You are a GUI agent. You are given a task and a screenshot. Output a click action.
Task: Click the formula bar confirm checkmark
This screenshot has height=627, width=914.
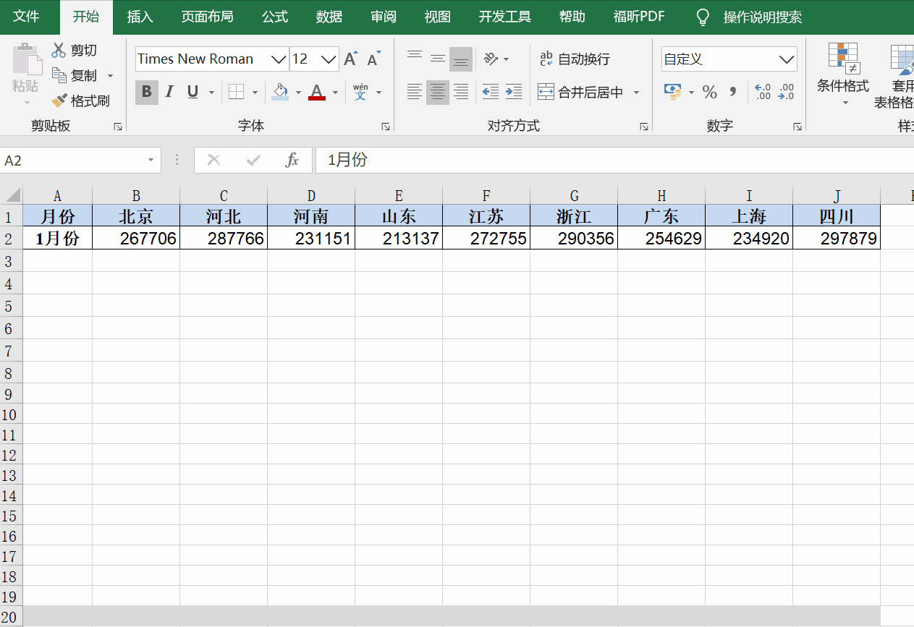[x=253, y=160]
